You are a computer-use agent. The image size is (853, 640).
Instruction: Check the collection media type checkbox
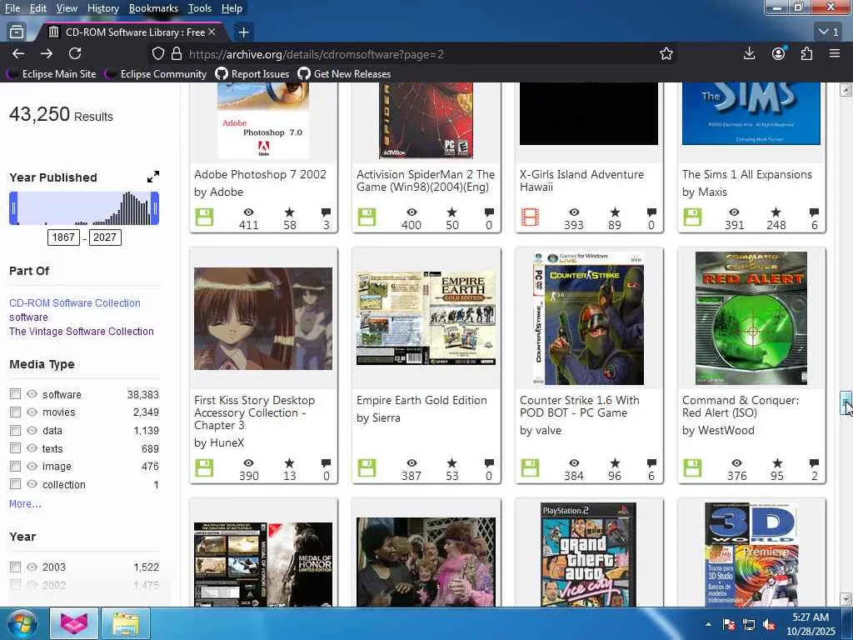point(15,484)
